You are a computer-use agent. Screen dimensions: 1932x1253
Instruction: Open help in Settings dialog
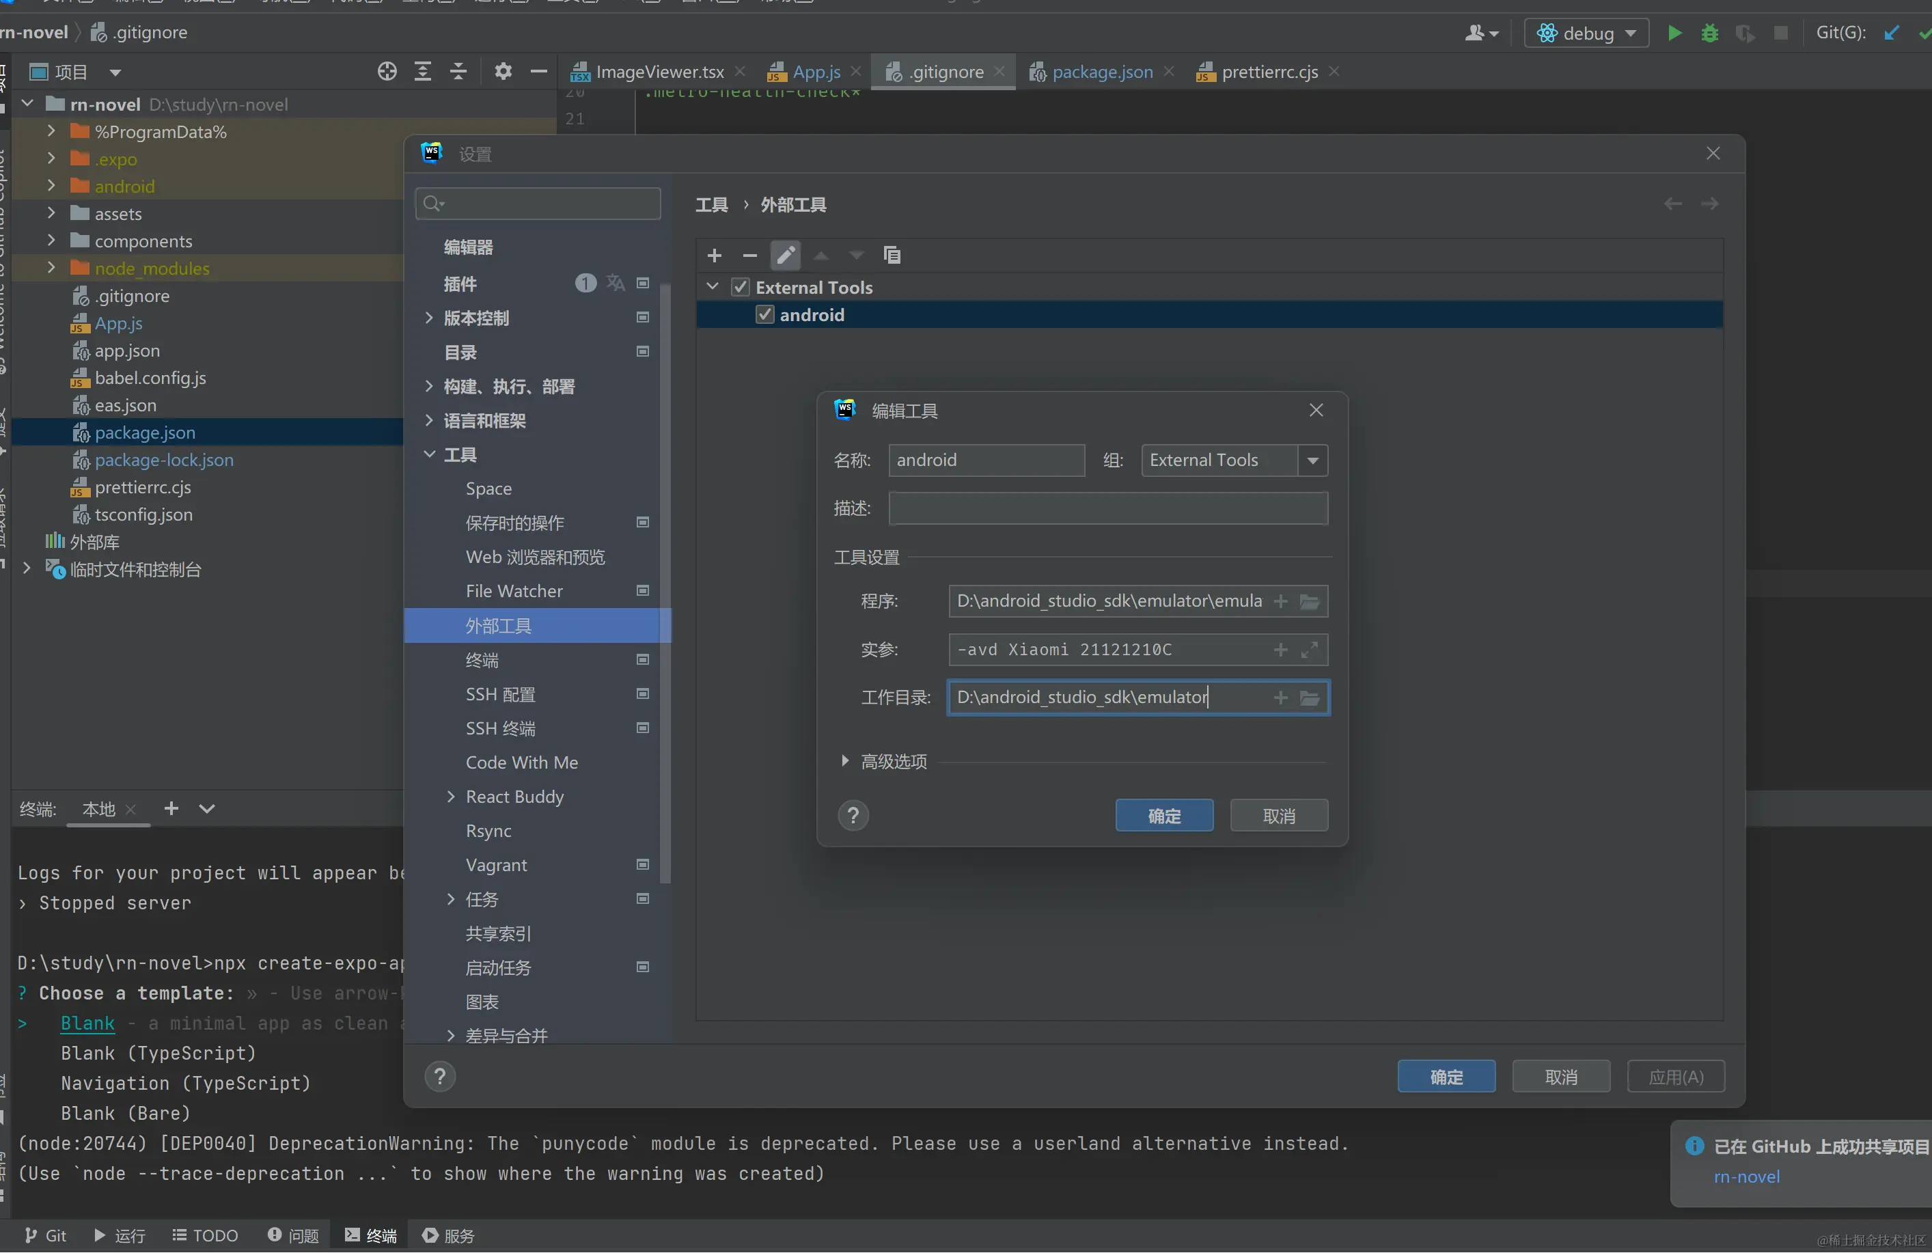[x=440, y=1077]
